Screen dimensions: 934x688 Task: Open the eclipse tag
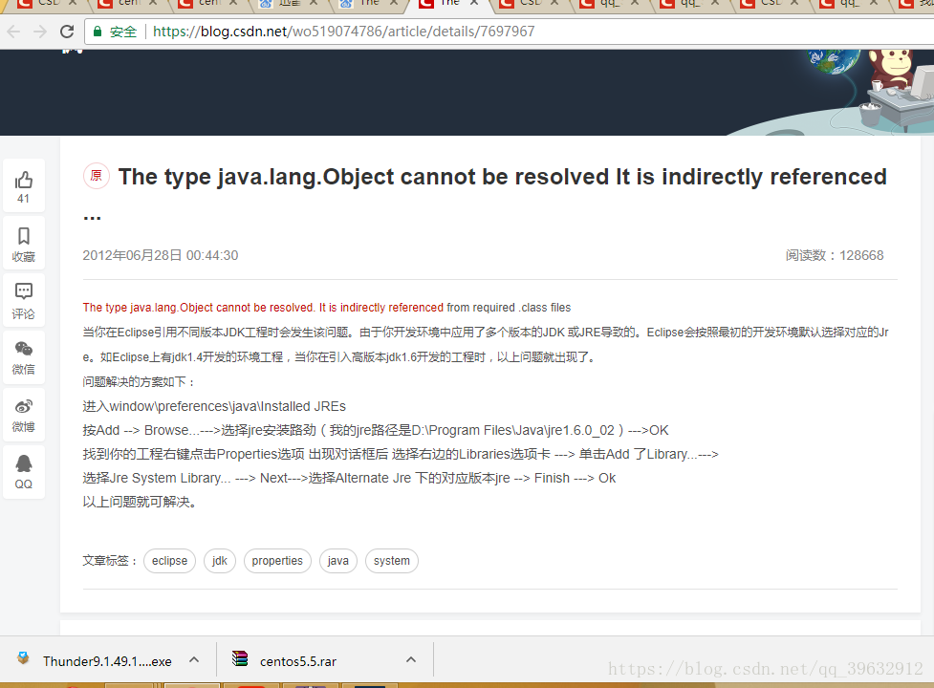pyautogui.click(x=170, y=561)
